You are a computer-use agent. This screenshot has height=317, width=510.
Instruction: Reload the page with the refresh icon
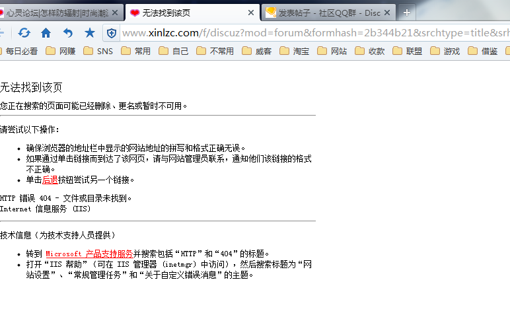[x=24, y=33]
